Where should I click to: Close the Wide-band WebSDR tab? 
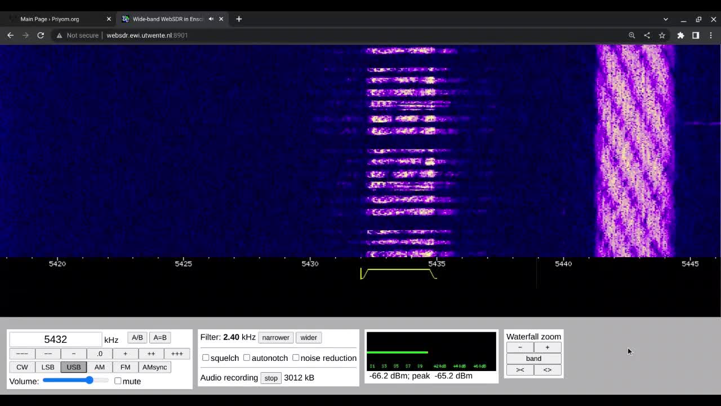[221, 19]
